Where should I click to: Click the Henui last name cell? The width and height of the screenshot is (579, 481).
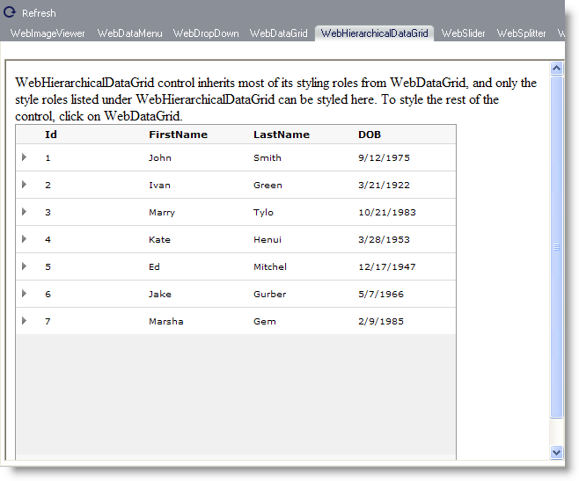click(268, 240)
